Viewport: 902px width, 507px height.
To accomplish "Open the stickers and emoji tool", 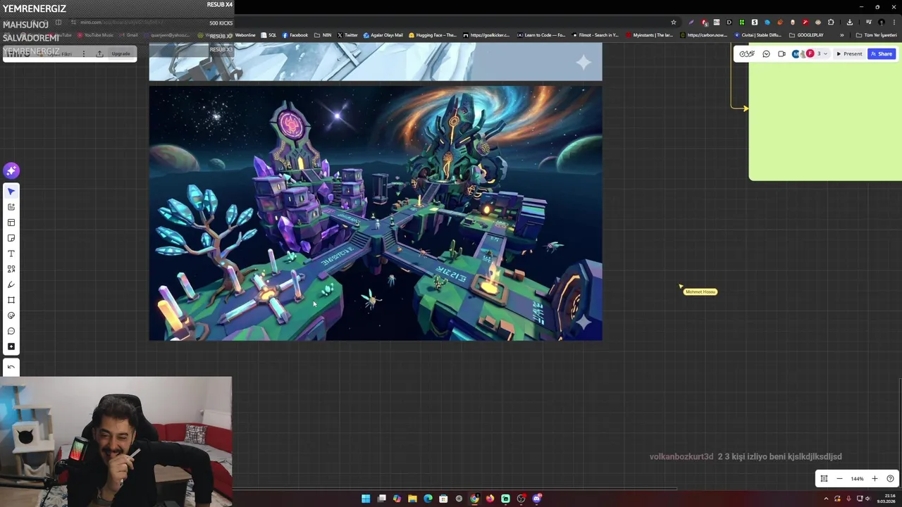I will tap(11, 315).
